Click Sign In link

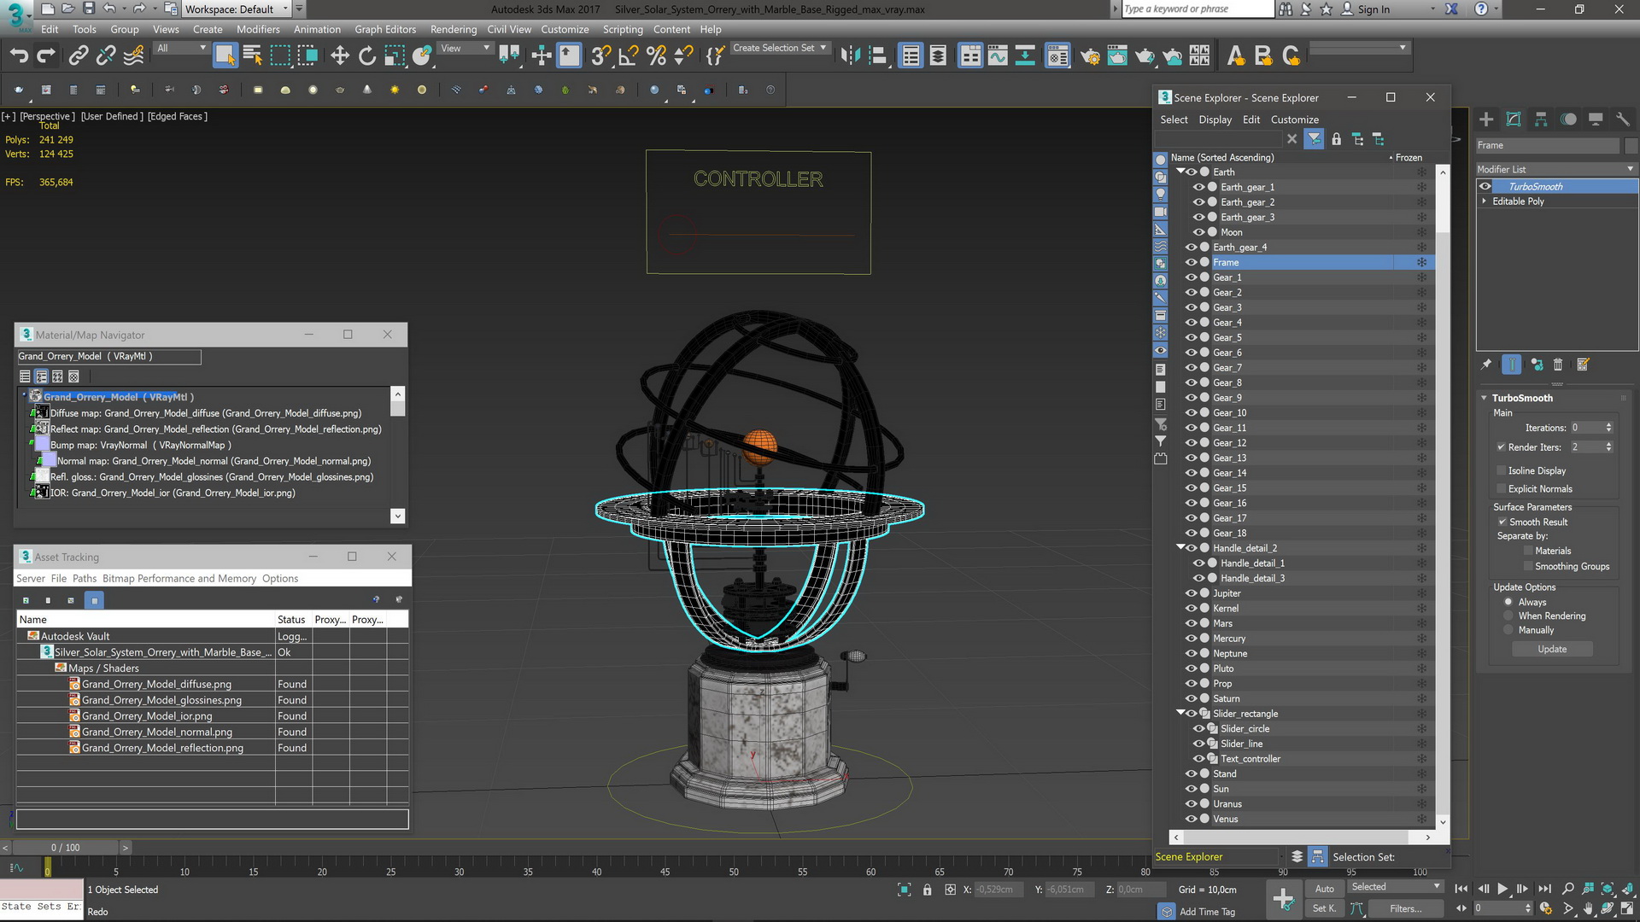1373,9
